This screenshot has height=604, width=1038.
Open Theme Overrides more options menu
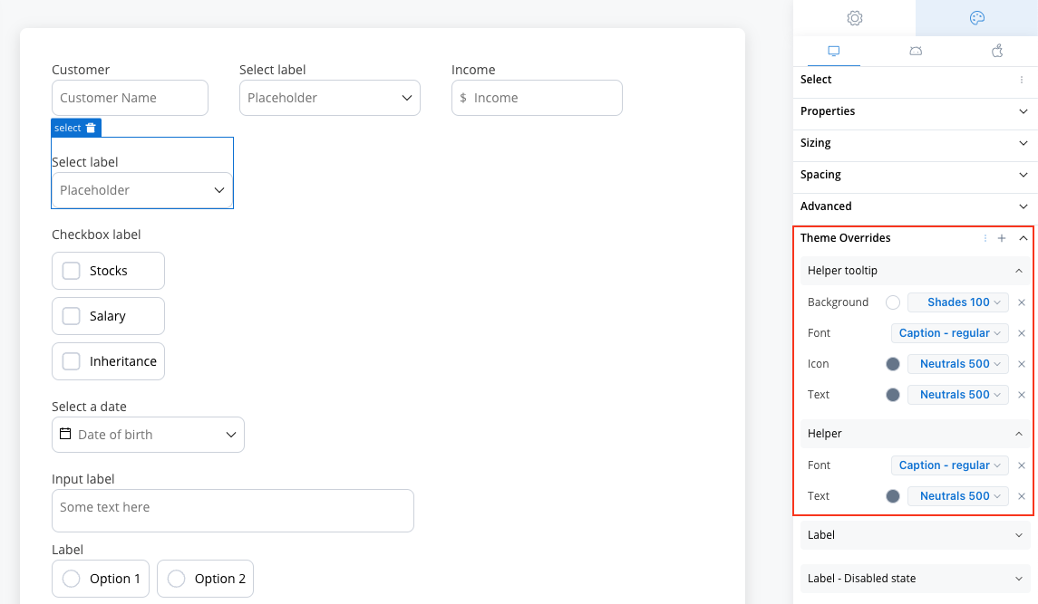[985, 238]
